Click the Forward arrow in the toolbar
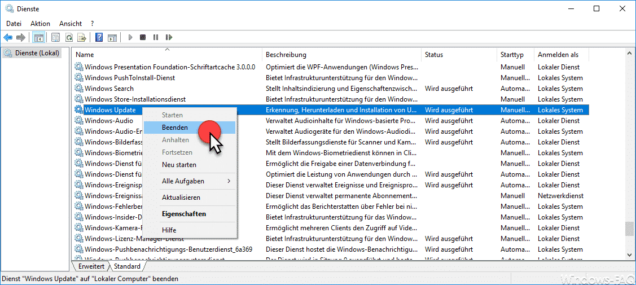This screenshot has height=285, width=636. click(x=21, y=37)
